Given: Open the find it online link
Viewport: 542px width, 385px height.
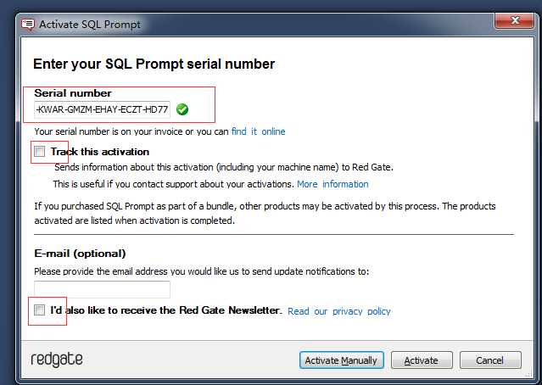Looking at the screenshot, I should click(x=258, y=131).
